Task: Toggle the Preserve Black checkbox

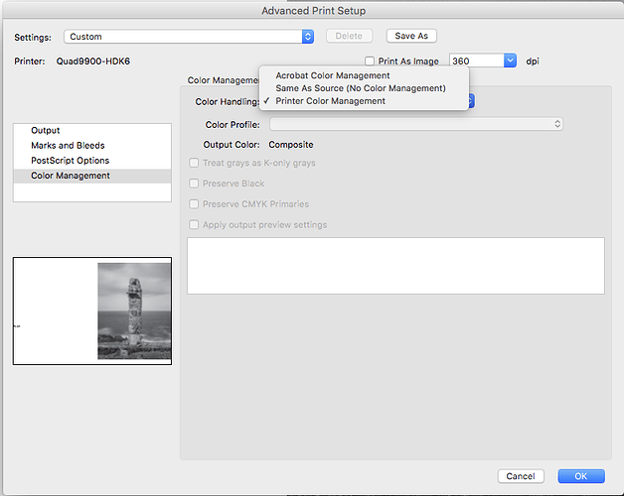Action: pyautogui.click(x=194, y=184)
